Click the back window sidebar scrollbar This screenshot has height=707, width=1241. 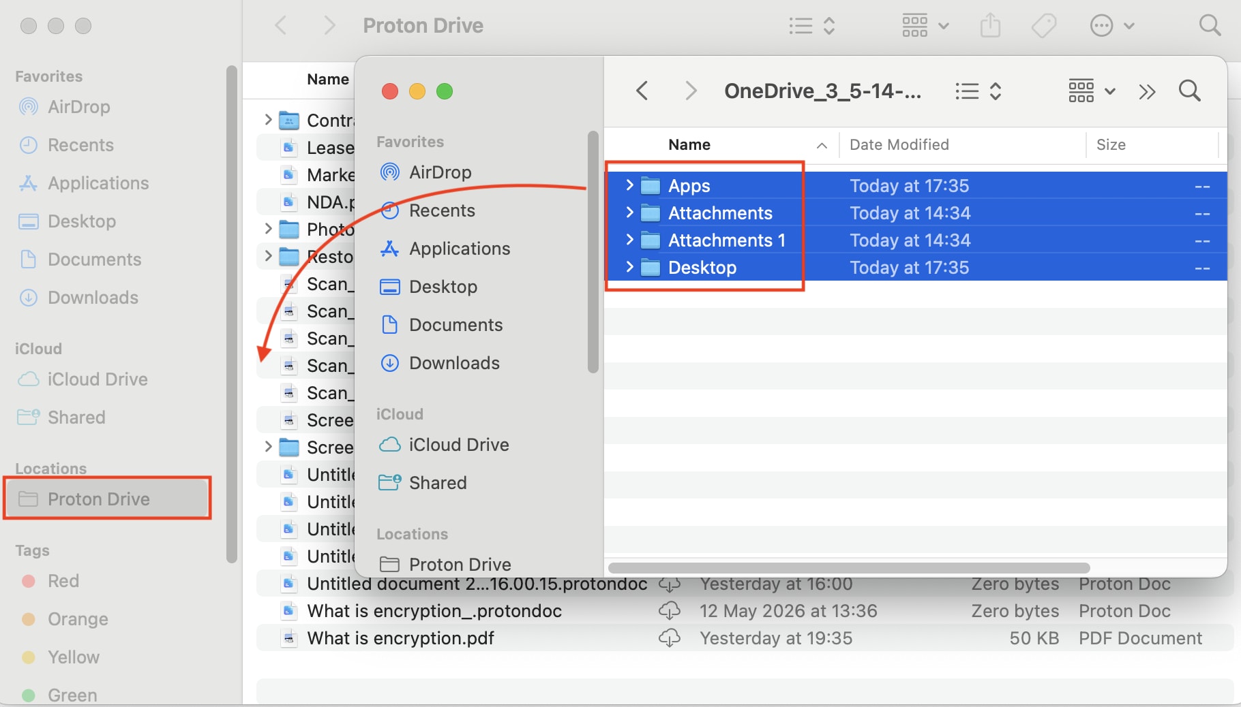point(231,314)
